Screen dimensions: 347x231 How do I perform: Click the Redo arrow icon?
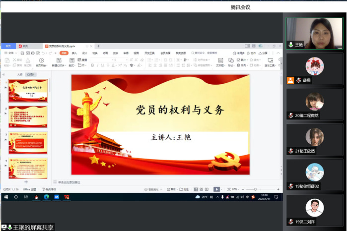pos(50,53)
